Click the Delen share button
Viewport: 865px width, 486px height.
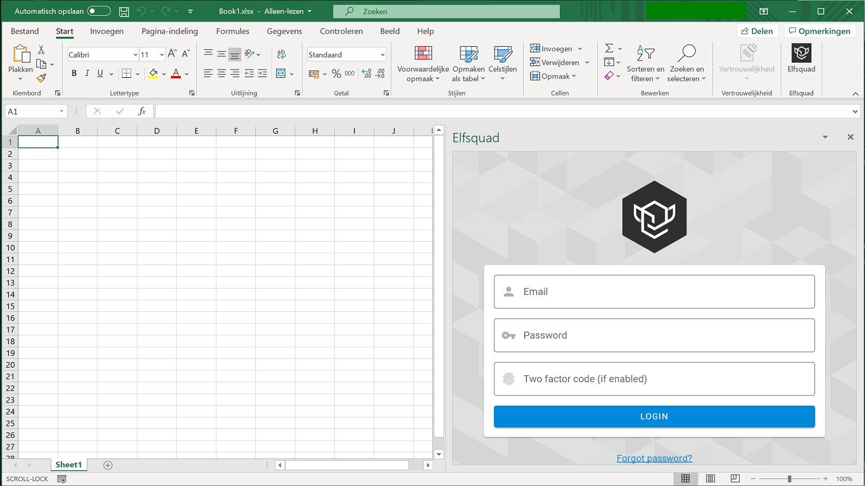click(757, 31)
